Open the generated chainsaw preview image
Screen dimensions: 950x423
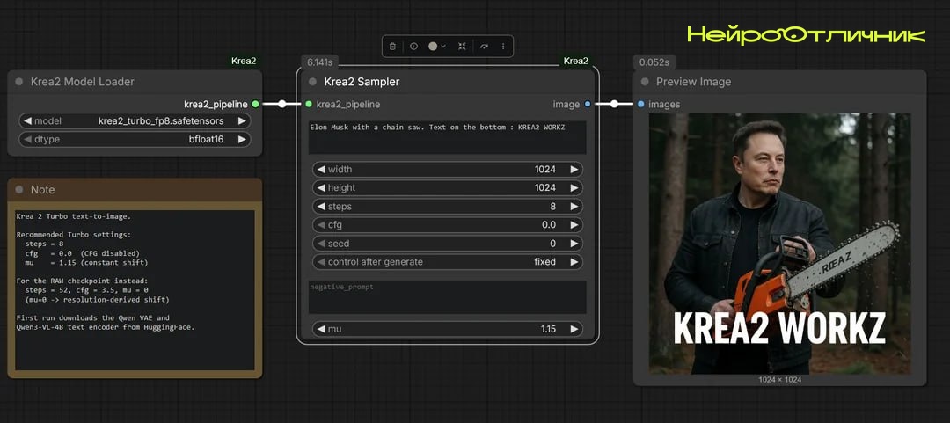pyautogui.click(x=779, y=243)
